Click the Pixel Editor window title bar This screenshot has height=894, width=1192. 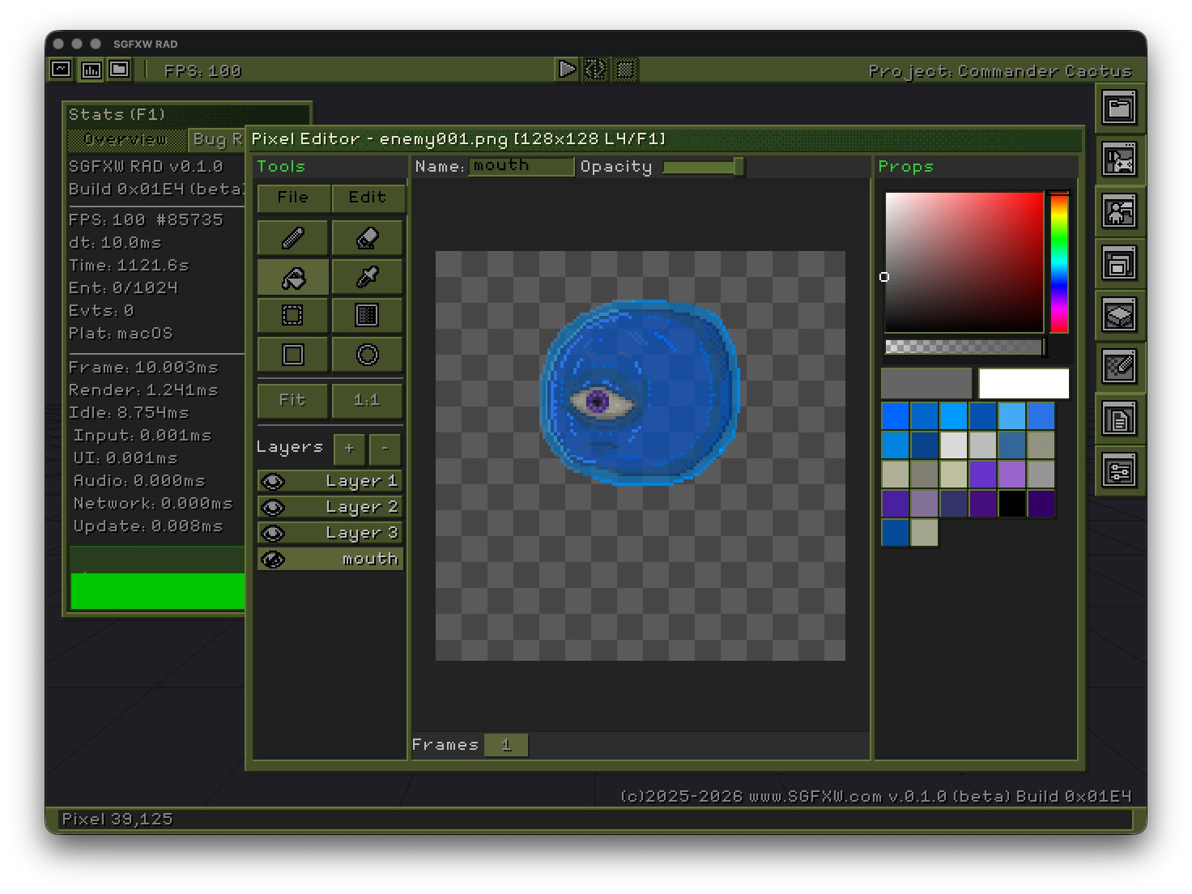(664, 139)
